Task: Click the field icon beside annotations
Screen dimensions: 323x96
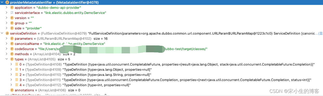Action: [x=12, y=90]
